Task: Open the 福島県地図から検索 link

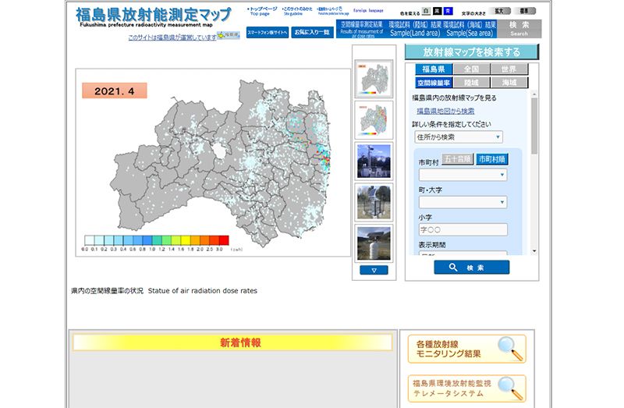Action: click(x=445, y=111)
